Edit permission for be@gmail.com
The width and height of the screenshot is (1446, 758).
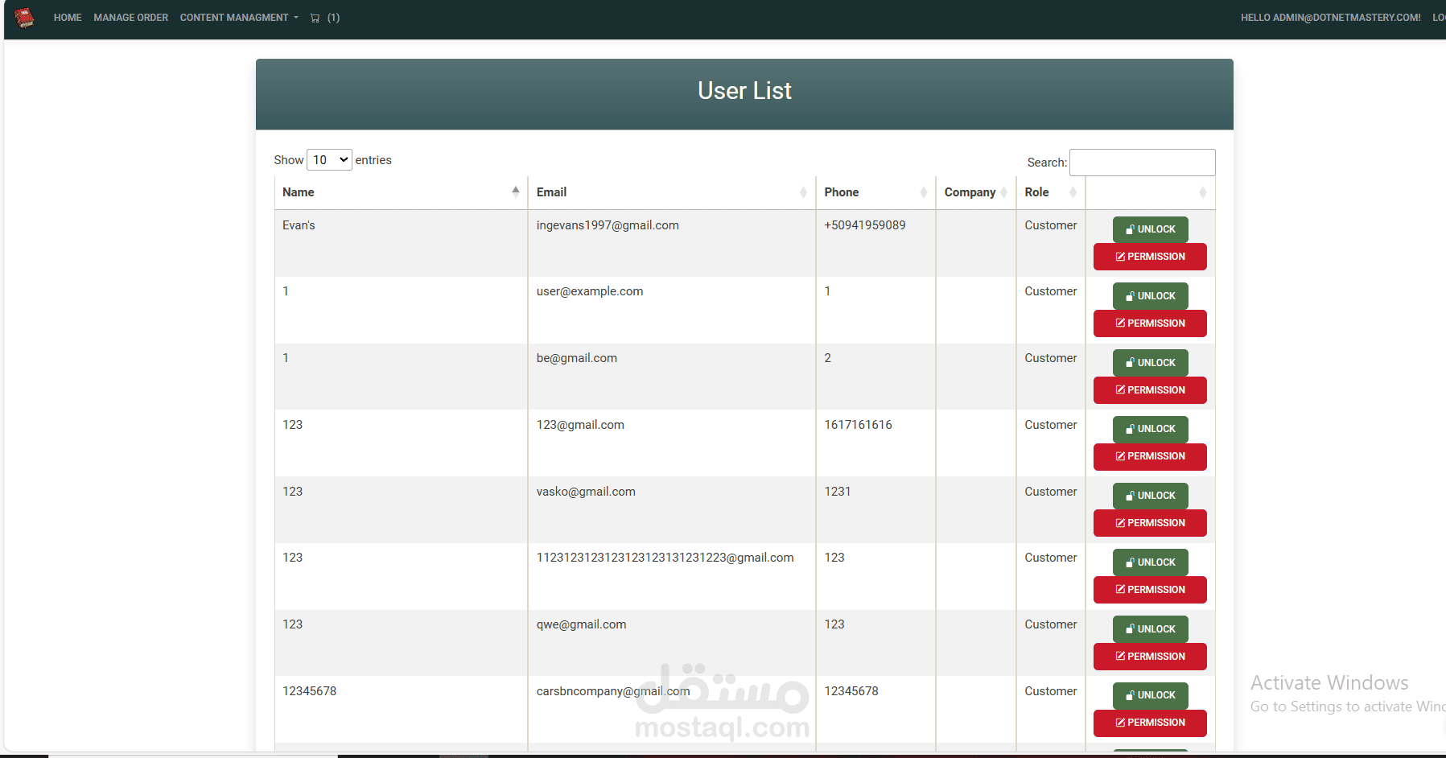pos(1151,390)
